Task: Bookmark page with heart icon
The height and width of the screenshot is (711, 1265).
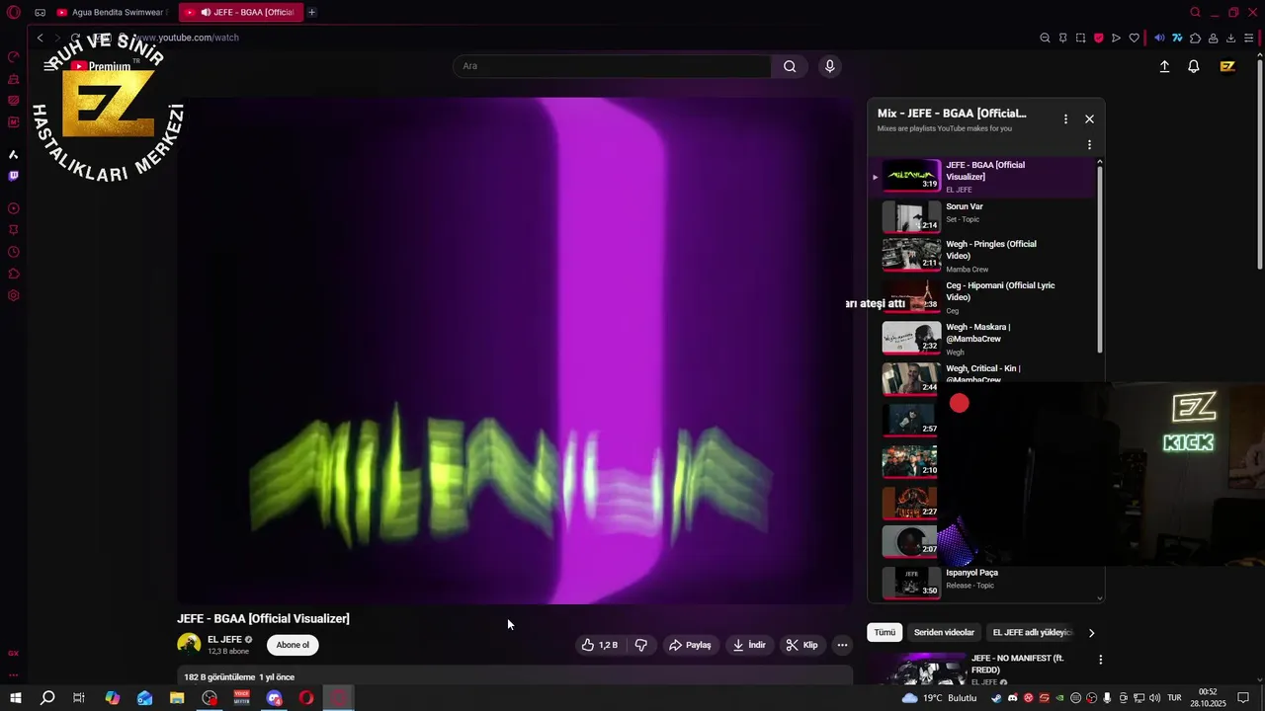Action: [1134, 38]
